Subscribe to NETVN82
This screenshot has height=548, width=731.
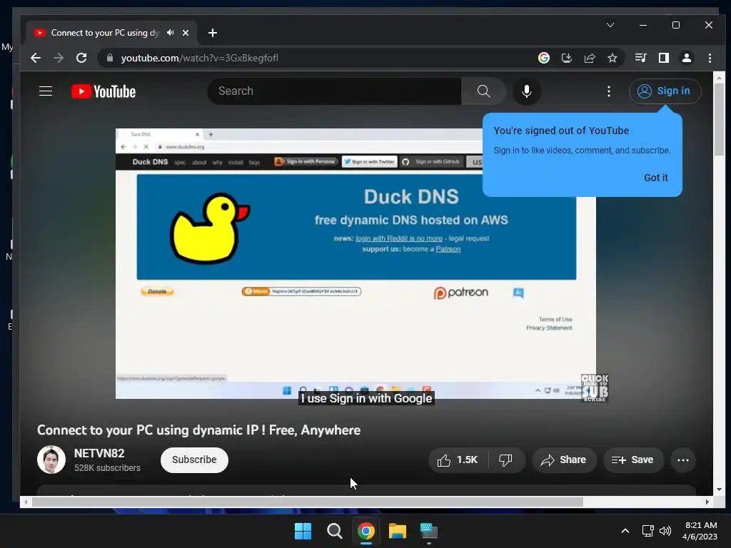click(194, 460)
